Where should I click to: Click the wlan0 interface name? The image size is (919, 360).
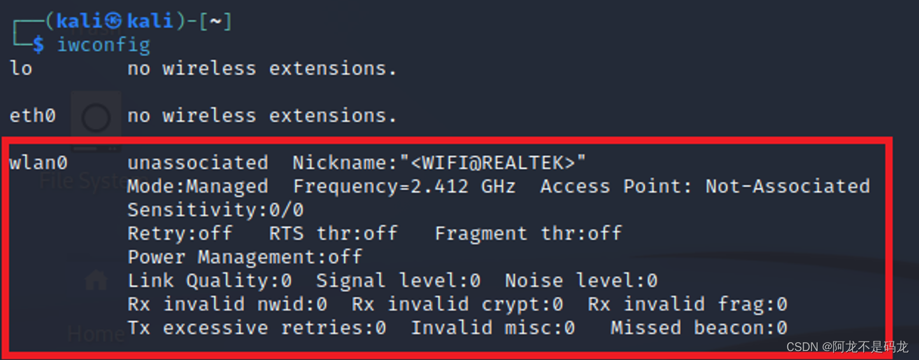point(38,163)
